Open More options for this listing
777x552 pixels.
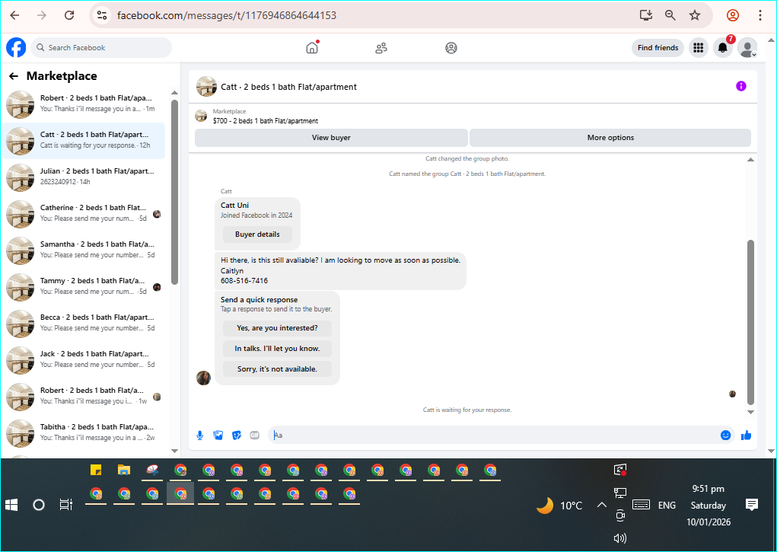pyautogui.click(x=610, y=137)
